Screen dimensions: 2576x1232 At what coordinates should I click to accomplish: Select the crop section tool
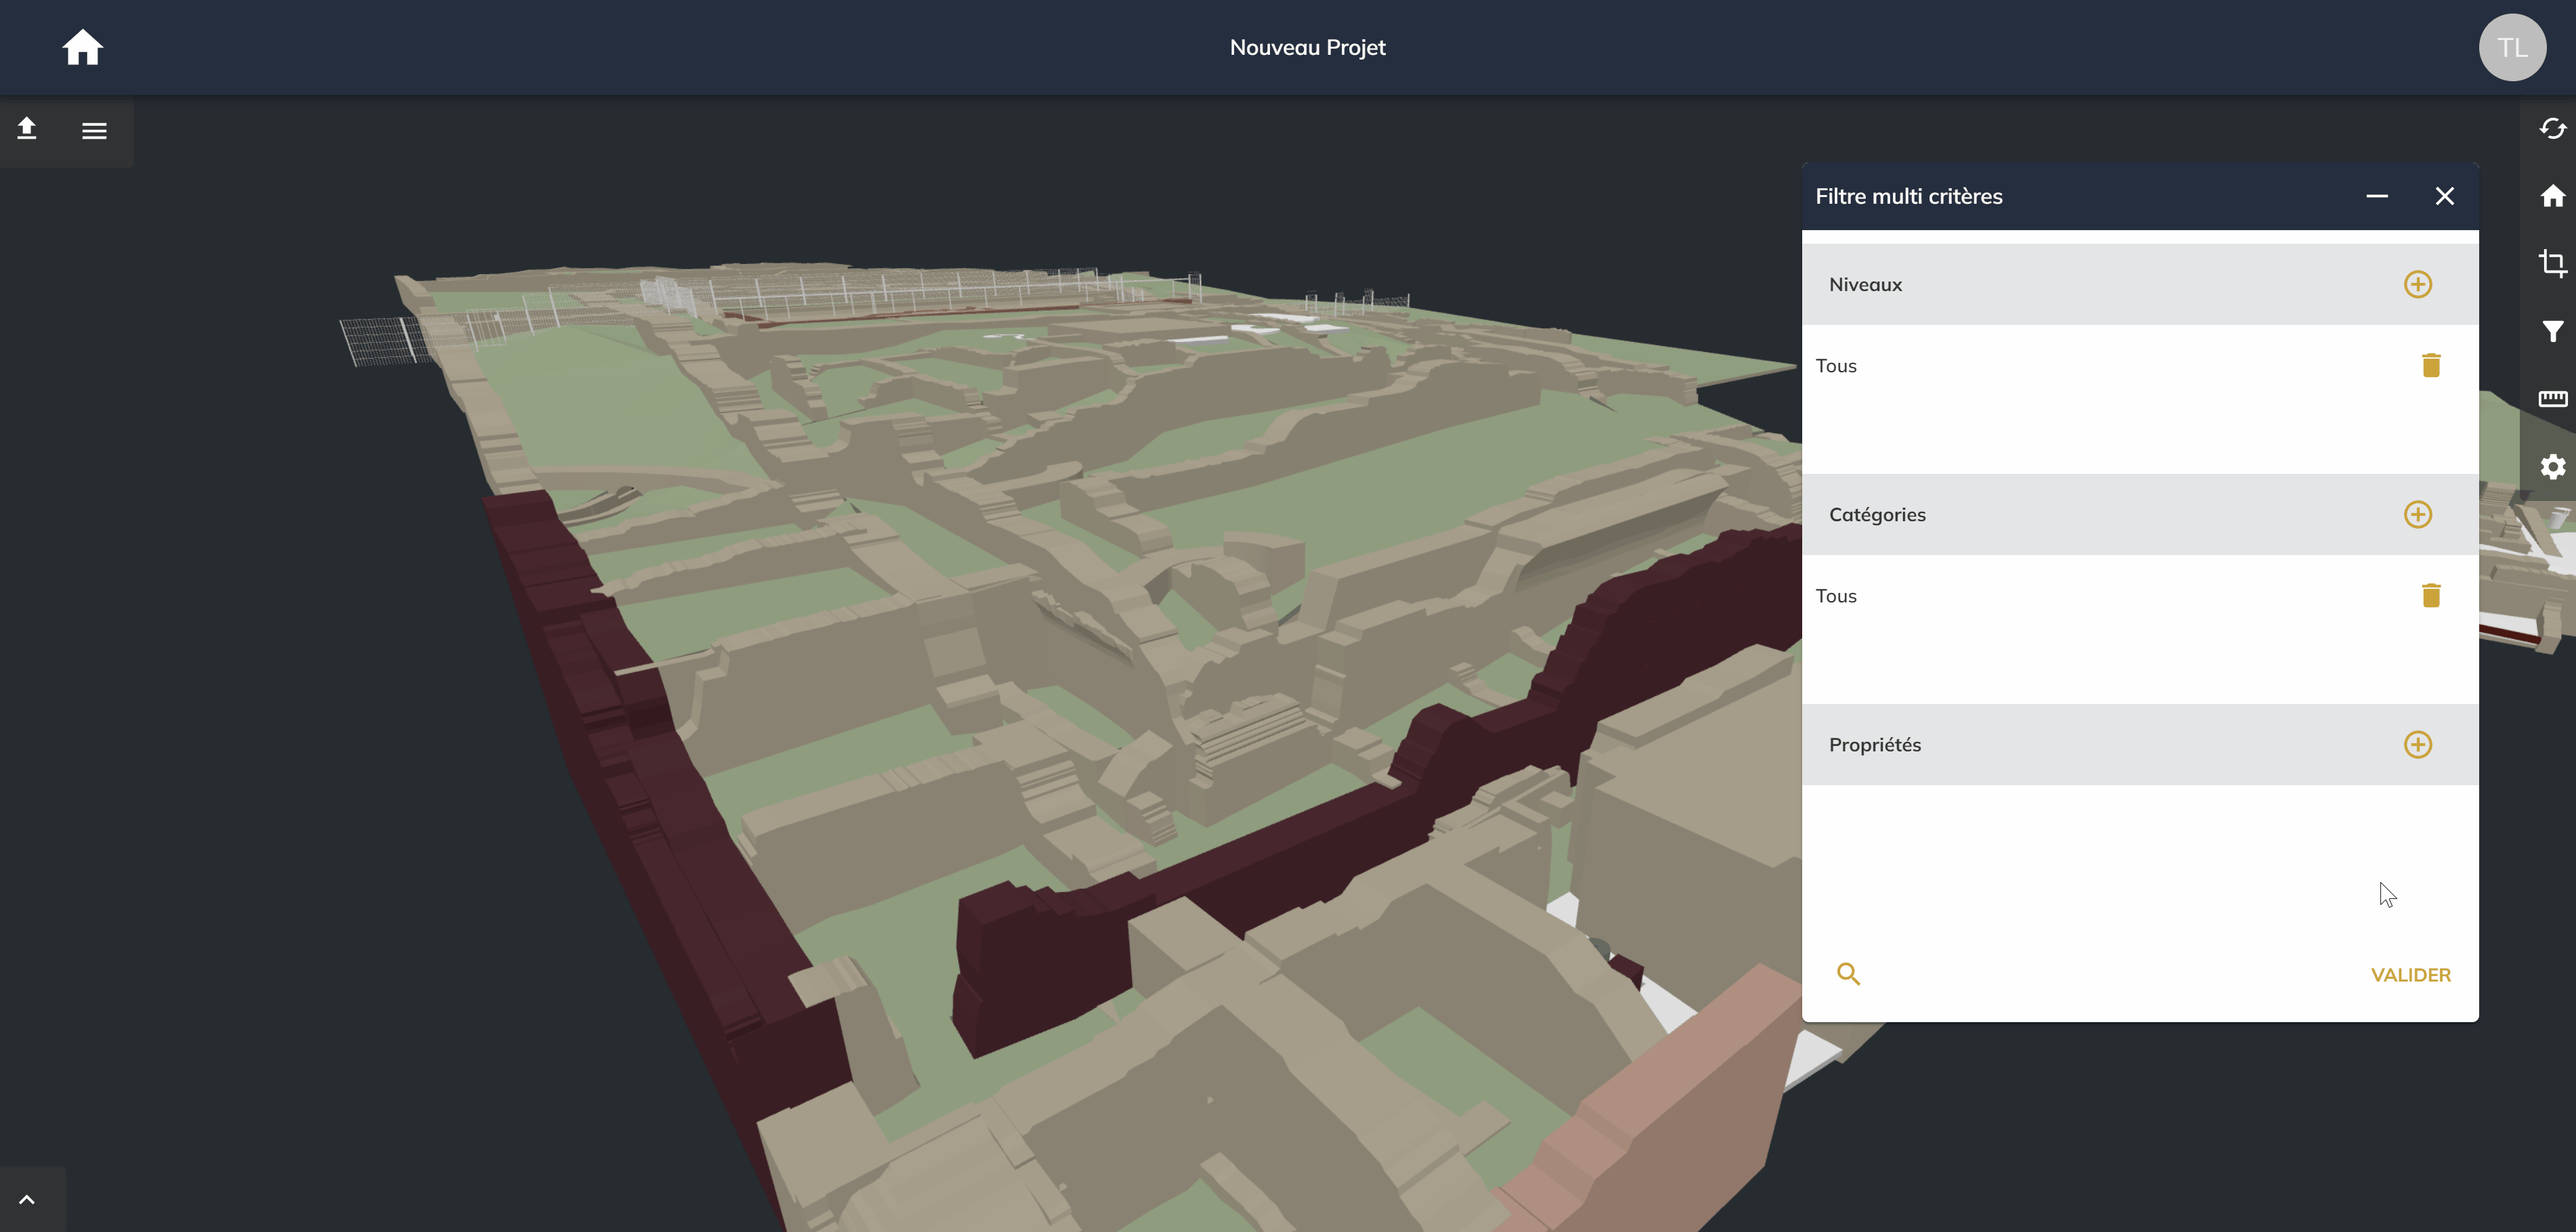pos(2552,263)
